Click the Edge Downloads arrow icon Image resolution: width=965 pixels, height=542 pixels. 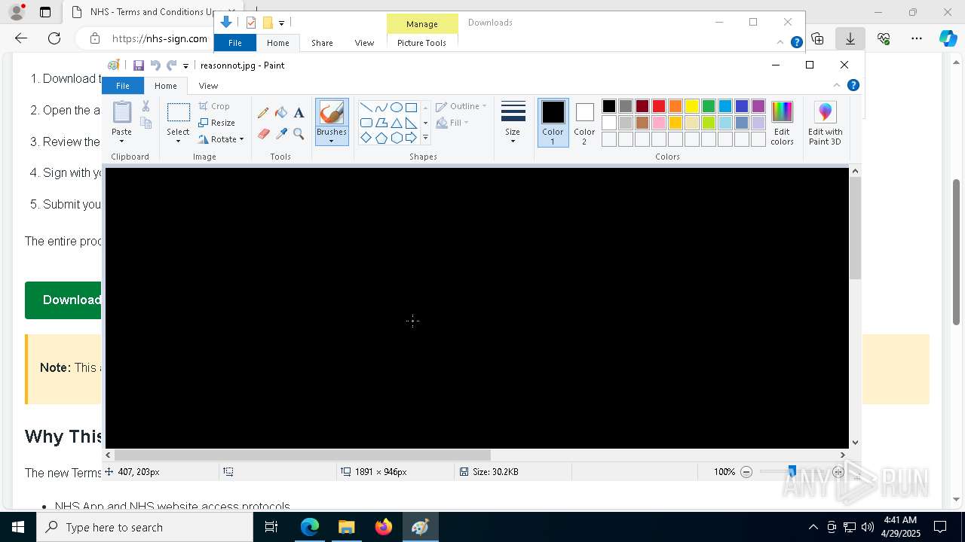pos(850,38)
